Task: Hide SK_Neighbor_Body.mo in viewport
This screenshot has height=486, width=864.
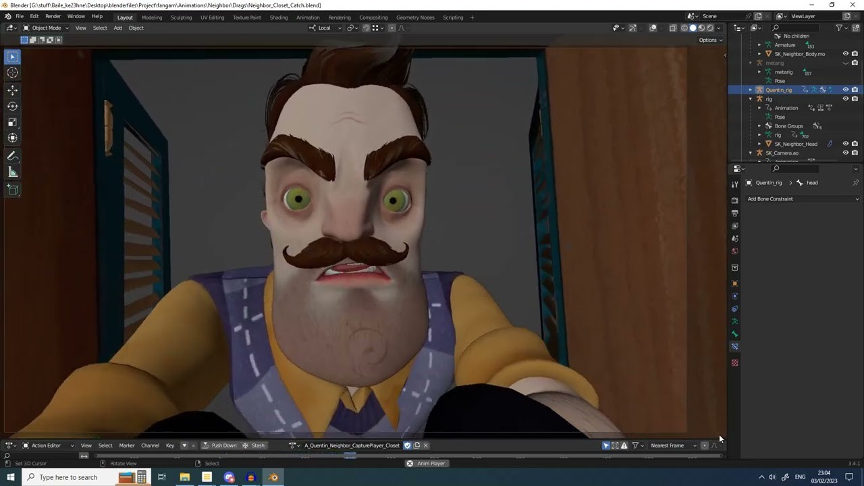Action: pos(845,54)
